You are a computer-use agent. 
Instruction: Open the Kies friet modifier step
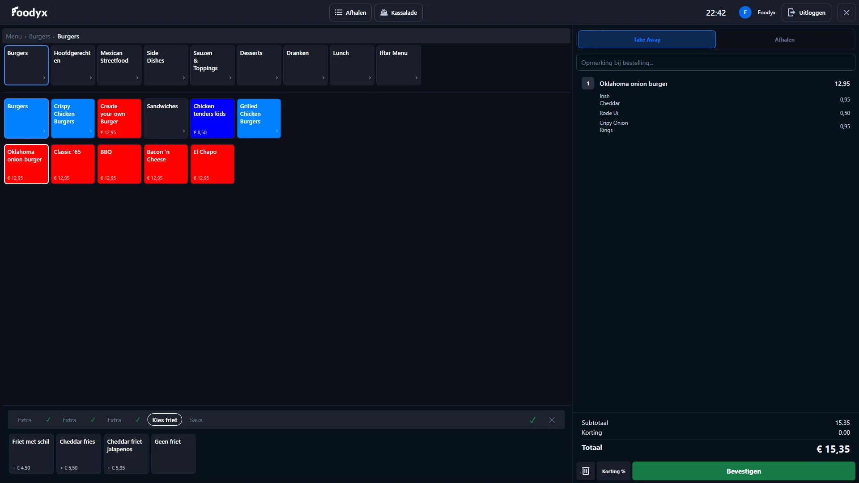(x=165, y=420)
